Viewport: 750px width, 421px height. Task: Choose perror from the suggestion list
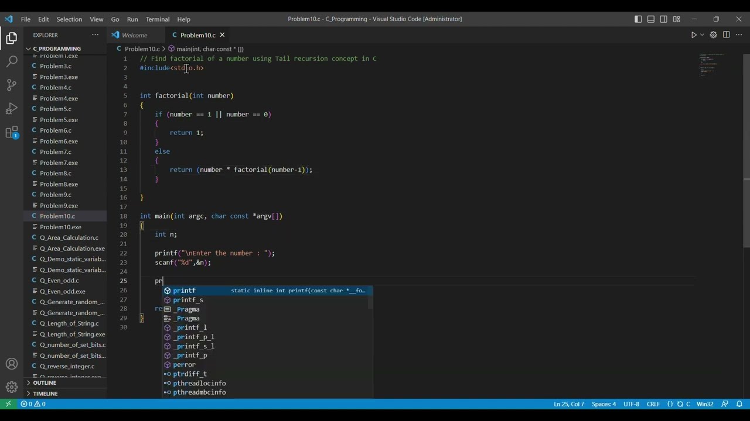(267, 365)
